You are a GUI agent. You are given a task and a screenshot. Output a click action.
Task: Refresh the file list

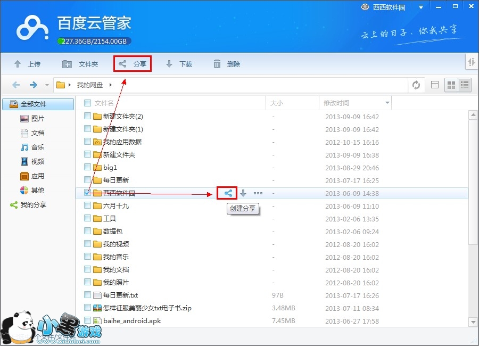click(416, 85)
